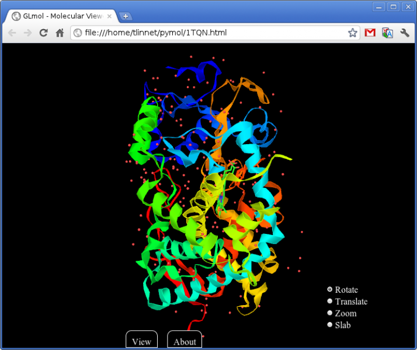Enable the Zoom mouse mode

point(330,313)
